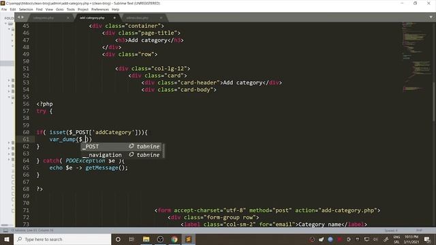
Task: Open the Preferences menu
Action: pyautogui.click(x=100, y=10)
